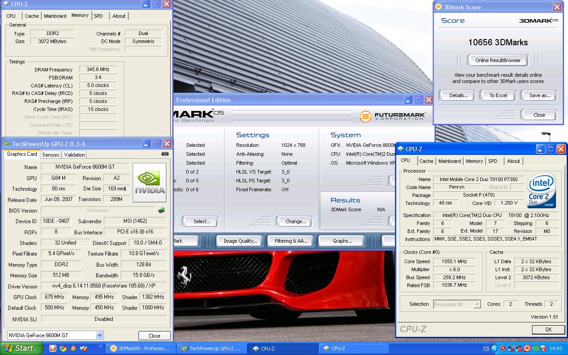Click the Change... settings button
Screen dimensions: 568x355
[x=296, y=221]
